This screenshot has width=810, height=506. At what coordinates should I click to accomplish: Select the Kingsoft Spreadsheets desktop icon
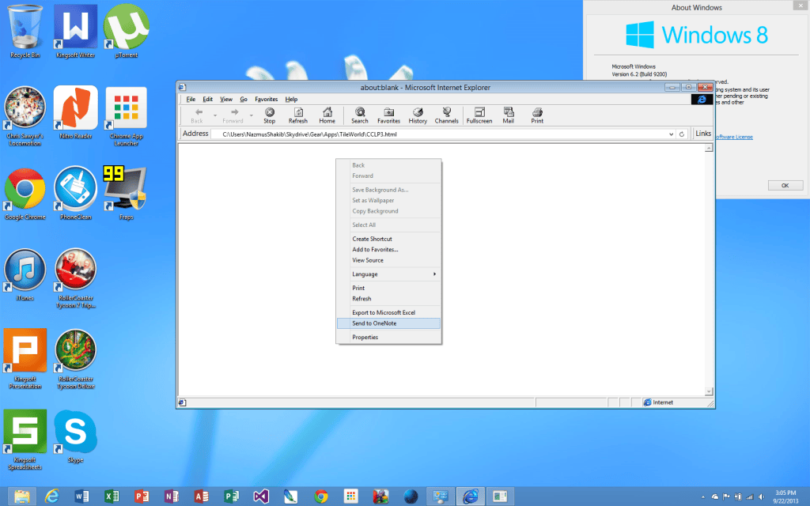(x=25, y=440)
